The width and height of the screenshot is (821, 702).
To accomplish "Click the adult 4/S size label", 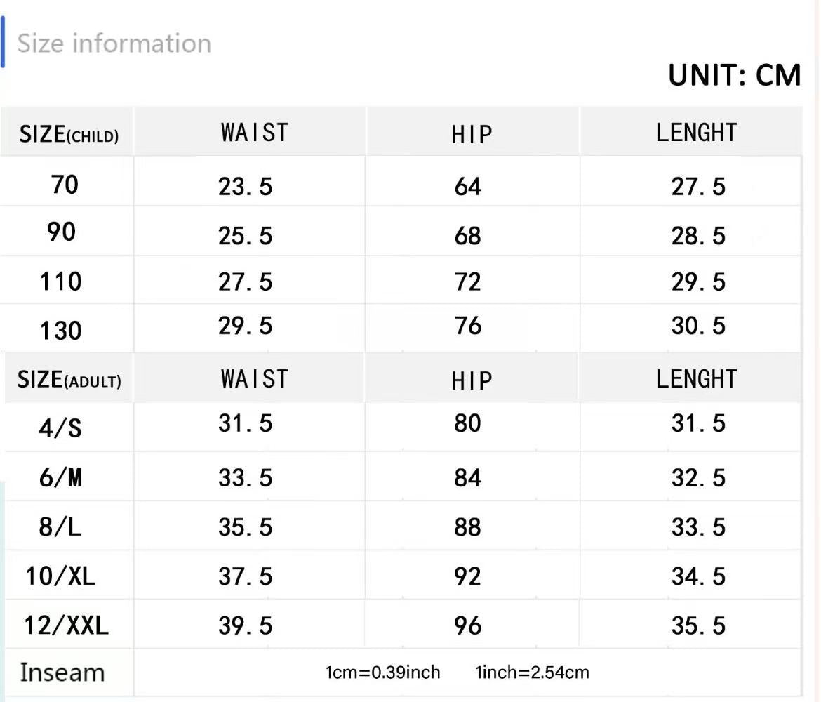I will [60, 428].
